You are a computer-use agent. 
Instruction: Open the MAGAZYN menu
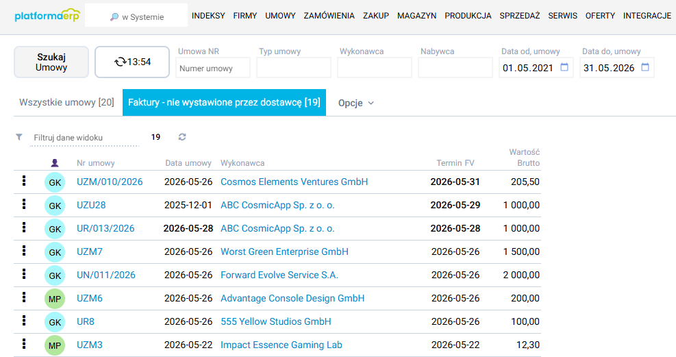[x=417, y=16]
